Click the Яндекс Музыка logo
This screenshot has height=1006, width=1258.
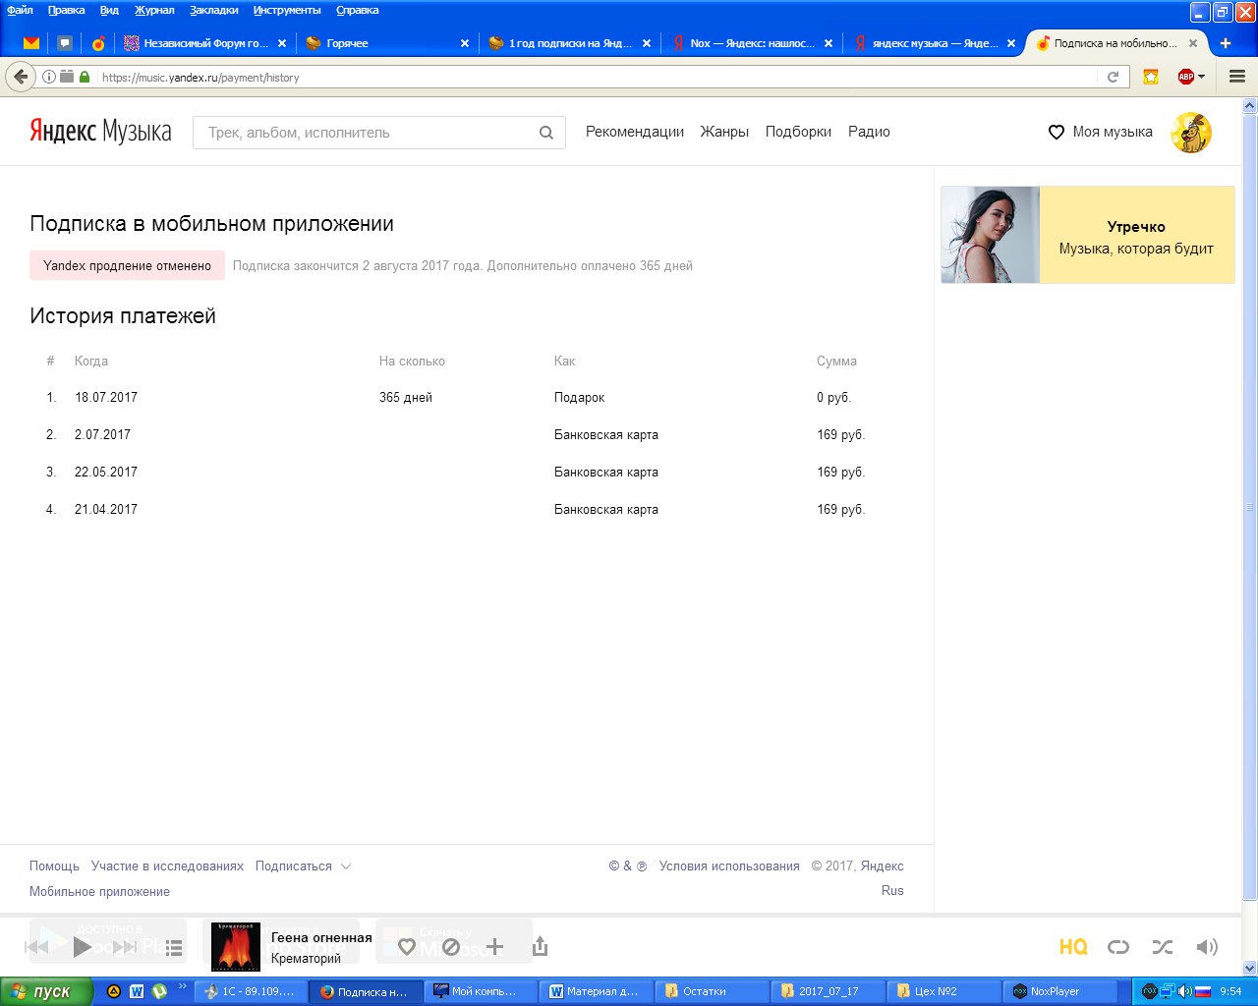(x=100, y=132)
